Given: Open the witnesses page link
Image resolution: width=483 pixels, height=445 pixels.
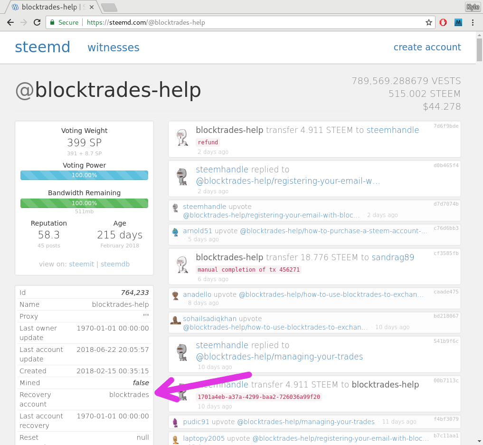Looking at the screenshot, I should pyautogui.click(x=114, y=47).
